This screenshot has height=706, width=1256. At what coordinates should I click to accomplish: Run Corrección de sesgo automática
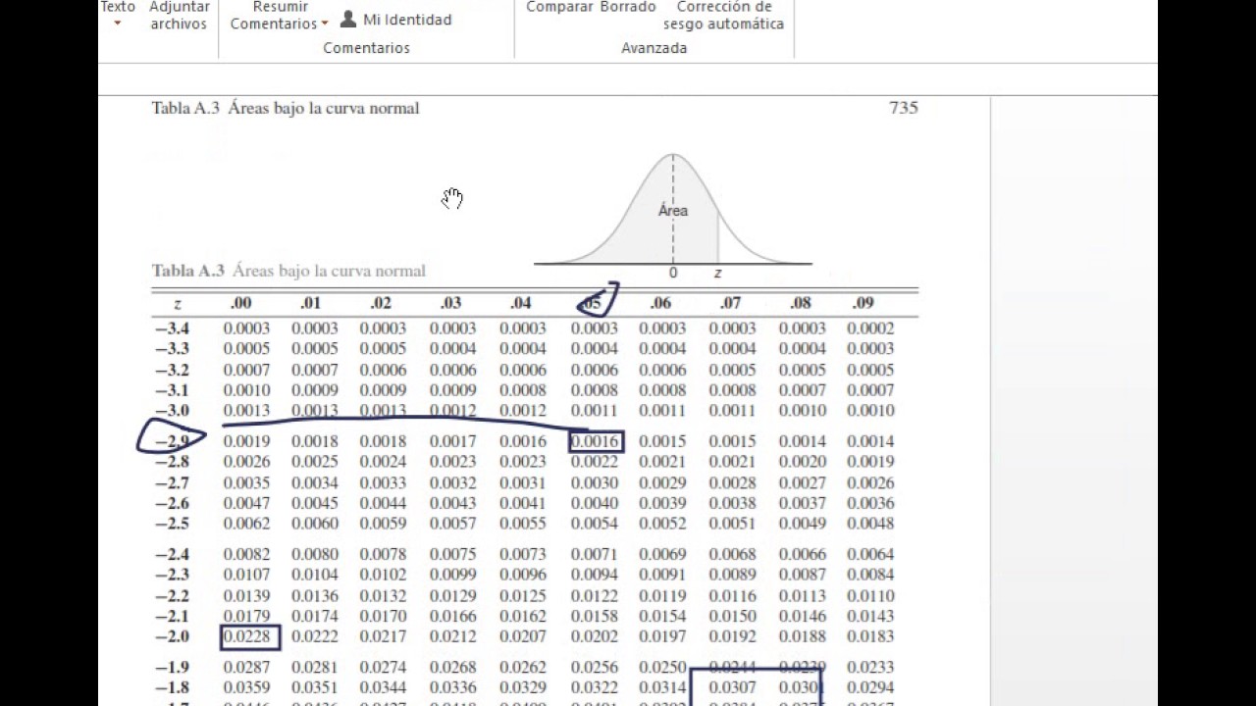coord(723,15)
